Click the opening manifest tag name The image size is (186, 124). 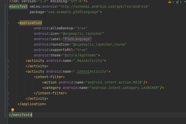click(x=19, y=6)
